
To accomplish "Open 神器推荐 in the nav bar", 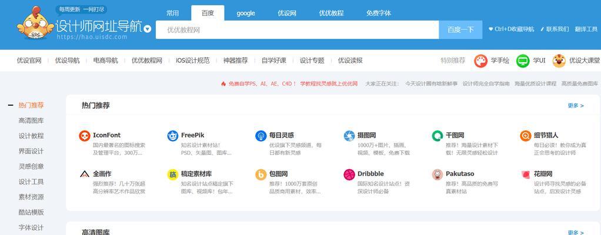I will point(236,61).
